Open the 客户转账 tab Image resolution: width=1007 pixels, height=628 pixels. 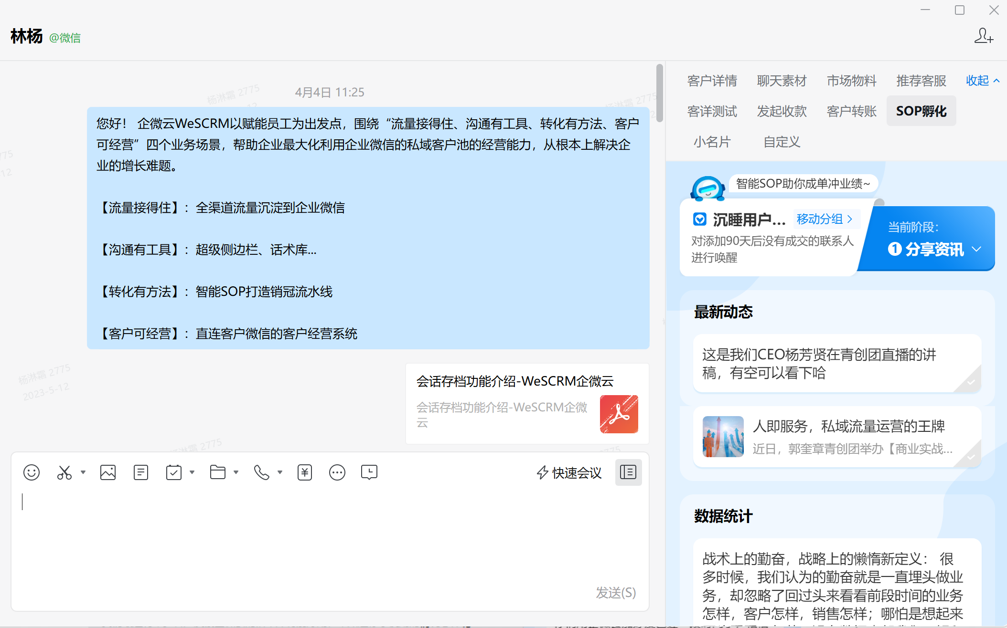(x=852, y=111)
